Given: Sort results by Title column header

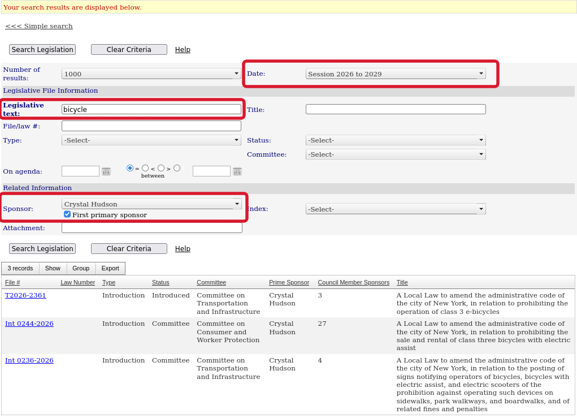Looking at the screenshot, I should (x=402, y=282).
